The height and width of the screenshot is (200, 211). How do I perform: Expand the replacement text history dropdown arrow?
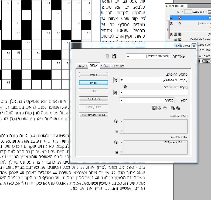click(x=121, y=93)
